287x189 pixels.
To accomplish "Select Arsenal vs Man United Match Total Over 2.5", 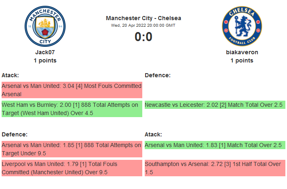I will coord(214,145).
